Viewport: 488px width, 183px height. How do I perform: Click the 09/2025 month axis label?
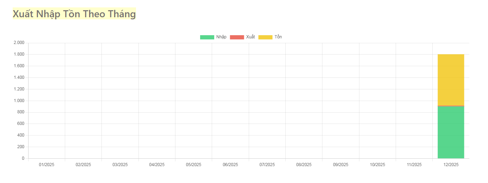pos(341,164)
